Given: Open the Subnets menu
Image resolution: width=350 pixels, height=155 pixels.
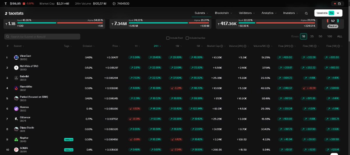Looking at the screenshot, I should click(201, 13).
